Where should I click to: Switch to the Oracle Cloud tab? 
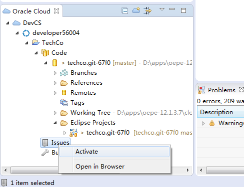pos(31,11)
